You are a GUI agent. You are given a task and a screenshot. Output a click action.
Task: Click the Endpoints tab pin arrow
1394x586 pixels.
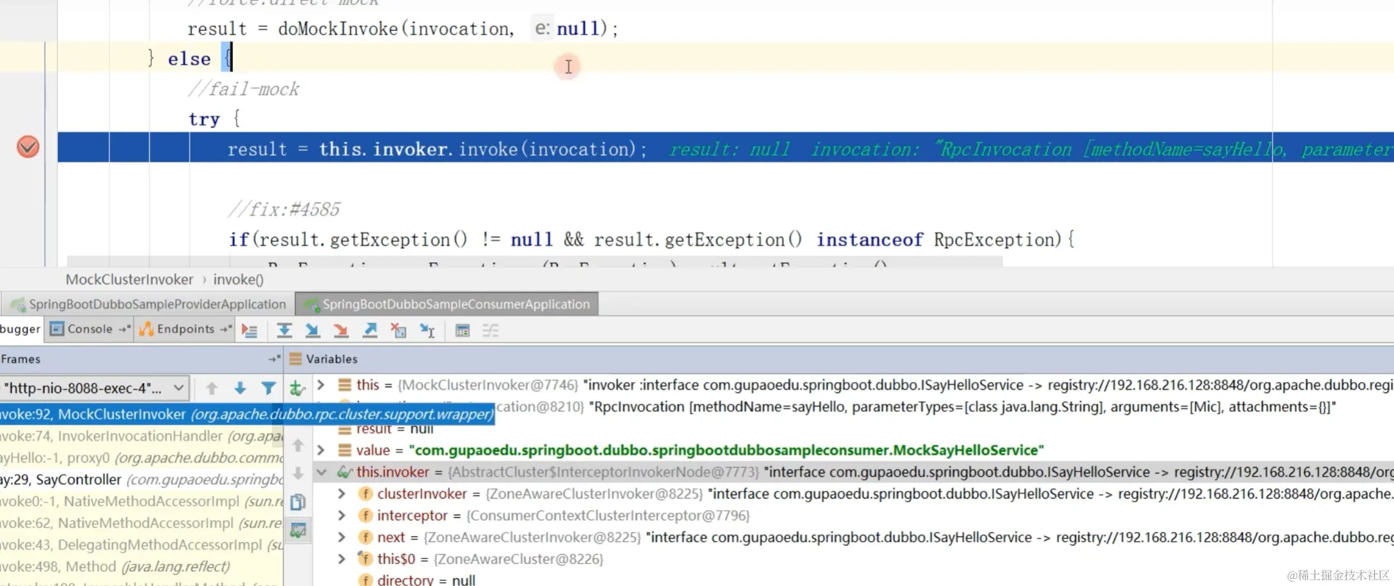coord(225,329)
